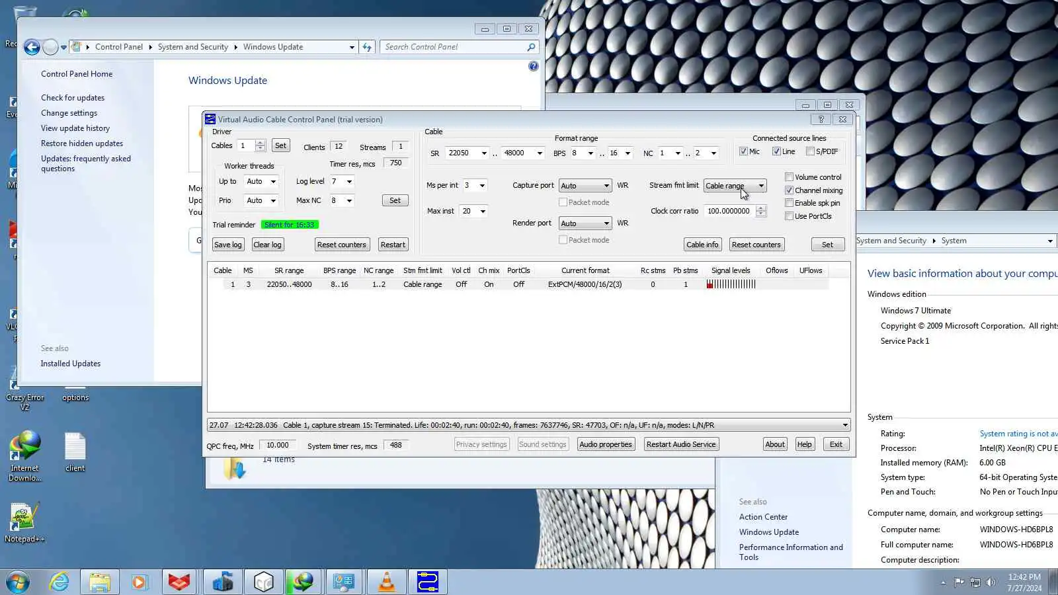Click the volume speaker icon in tray

click(x=991, y=582)
